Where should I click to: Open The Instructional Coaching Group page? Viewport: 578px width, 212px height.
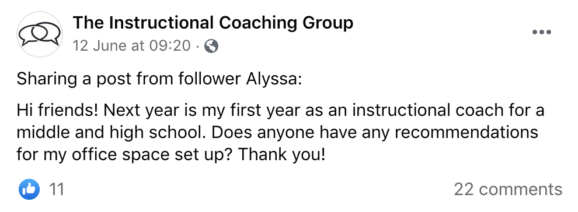(x=213, y=23)
